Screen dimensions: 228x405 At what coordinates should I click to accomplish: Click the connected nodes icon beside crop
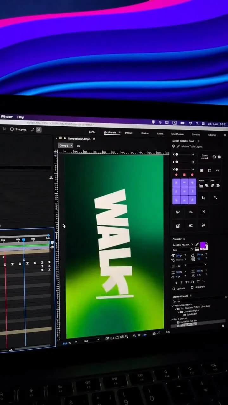point(216,198)
